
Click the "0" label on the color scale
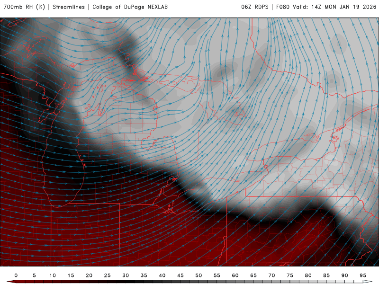pos(16,275)
